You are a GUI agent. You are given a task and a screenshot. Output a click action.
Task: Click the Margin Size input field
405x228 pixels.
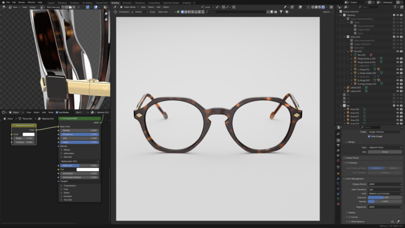pos(385,152)
